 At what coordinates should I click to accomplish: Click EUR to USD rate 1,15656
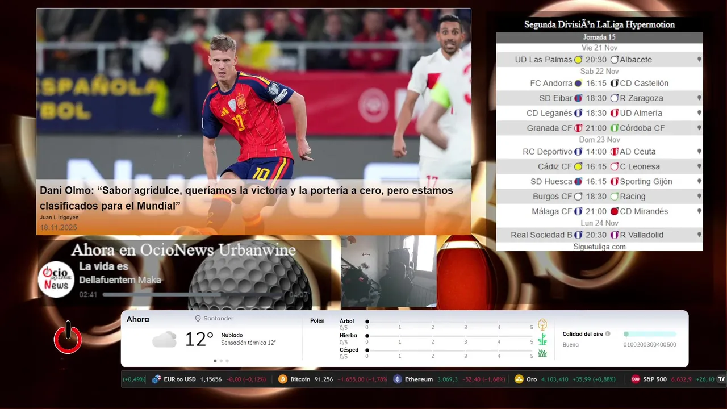coord(211,379)
